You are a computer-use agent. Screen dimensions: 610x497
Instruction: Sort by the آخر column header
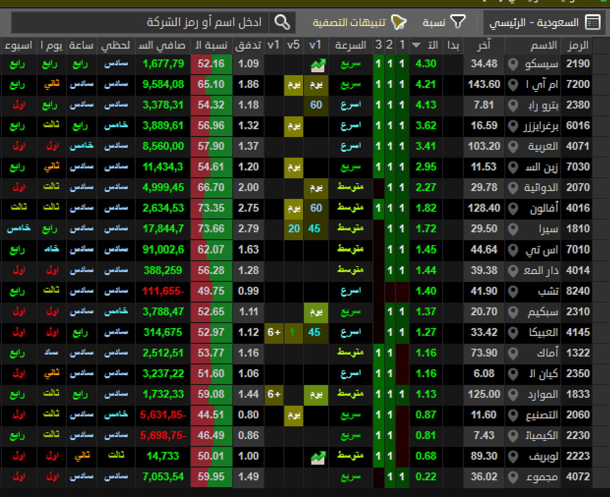(485, 45)
